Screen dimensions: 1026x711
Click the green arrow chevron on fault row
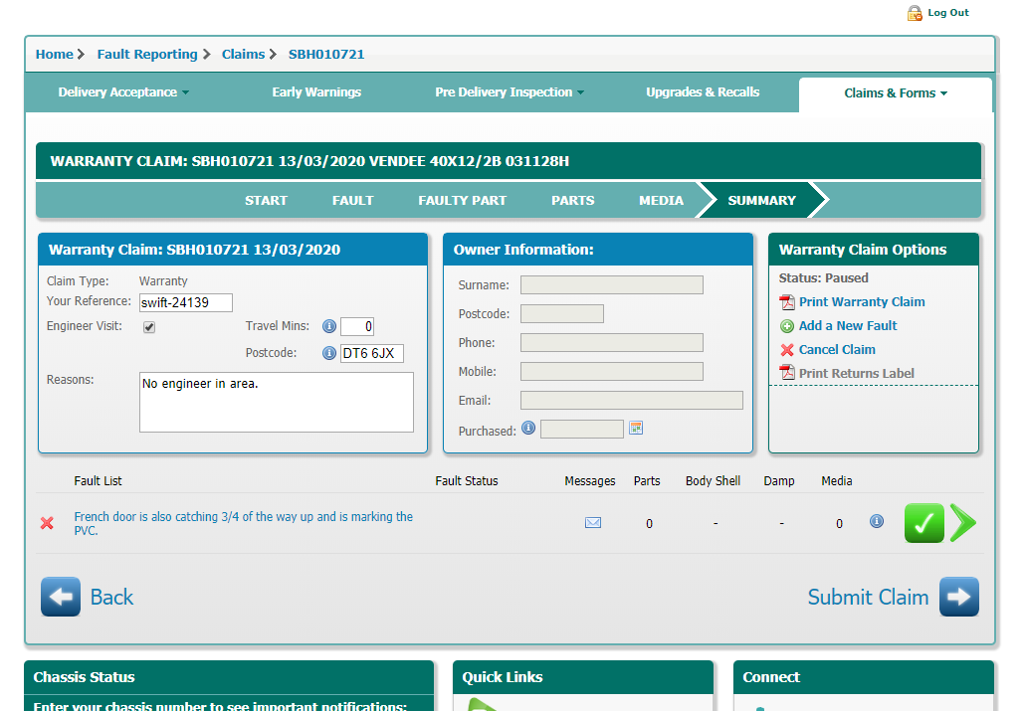click(963, 523)
